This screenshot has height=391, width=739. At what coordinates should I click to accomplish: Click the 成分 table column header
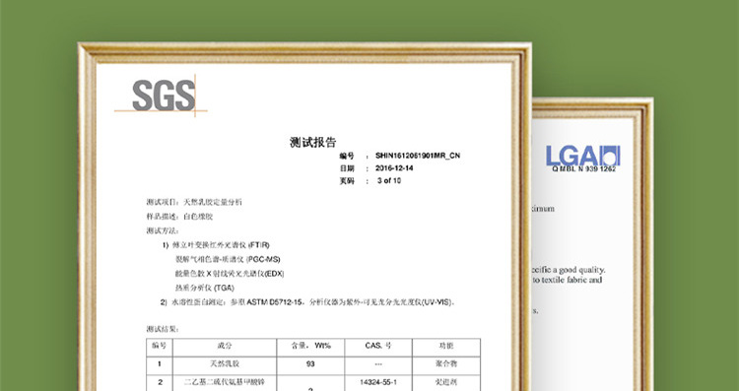(225, 346)
